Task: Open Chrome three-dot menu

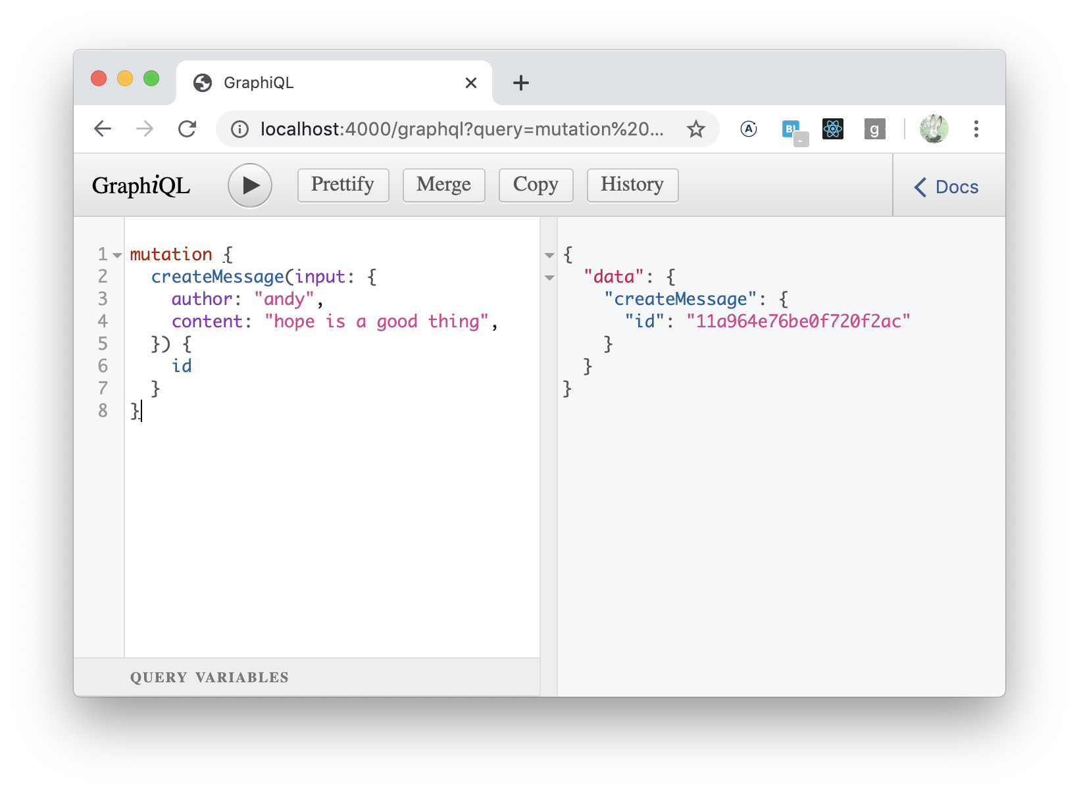Action: tap(976, 129)
